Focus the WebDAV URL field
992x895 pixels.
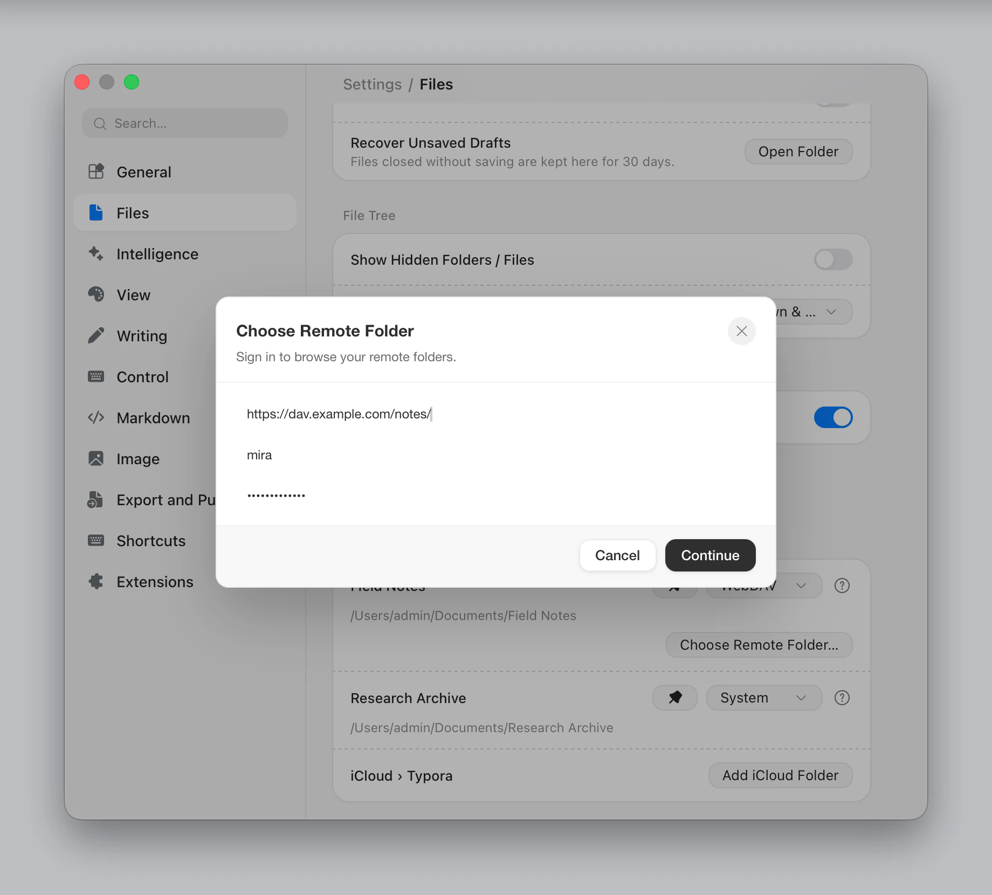495,414
